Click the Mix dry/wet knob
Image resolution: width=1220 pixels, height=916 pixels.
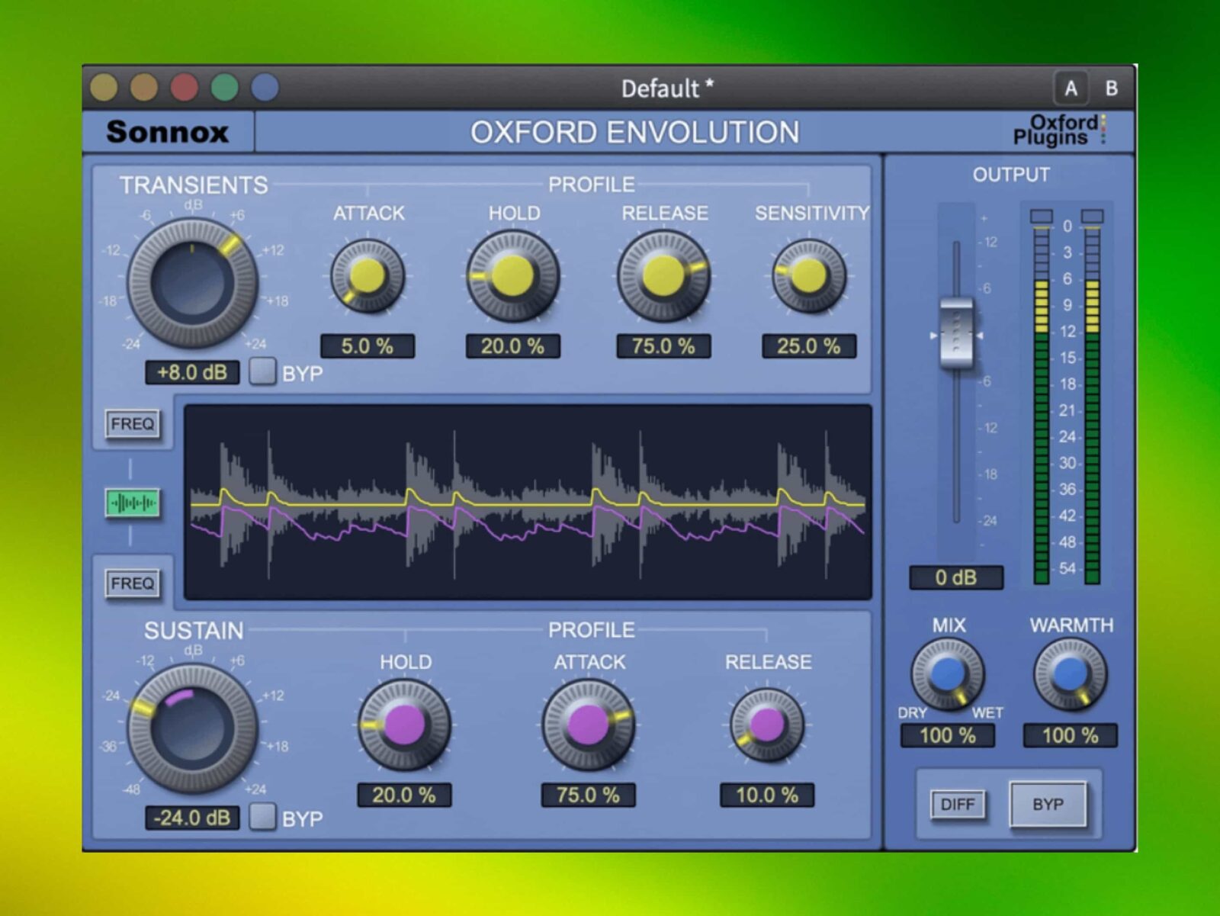pos(948,674)
